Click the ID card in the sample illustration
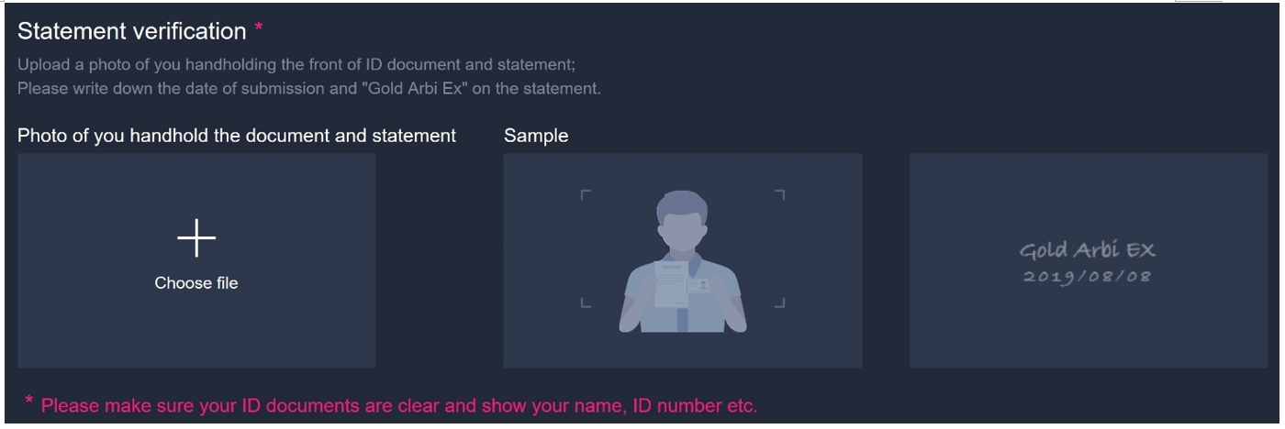Viewport: 1285px width, 429px height. [698, 286]
